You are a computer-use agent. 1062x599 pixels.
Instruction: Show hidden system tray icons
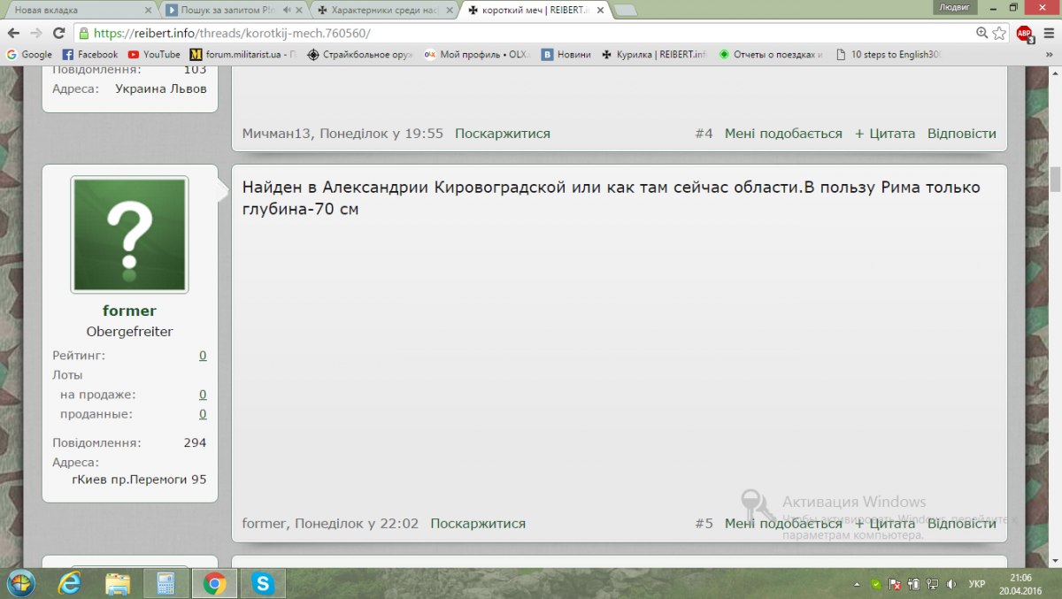(858, 584)
